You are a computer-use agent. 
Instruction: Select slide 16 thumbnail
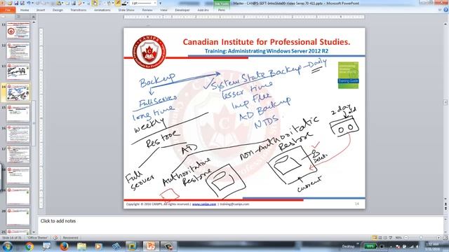pyautogui.click(x=18, y=134)
